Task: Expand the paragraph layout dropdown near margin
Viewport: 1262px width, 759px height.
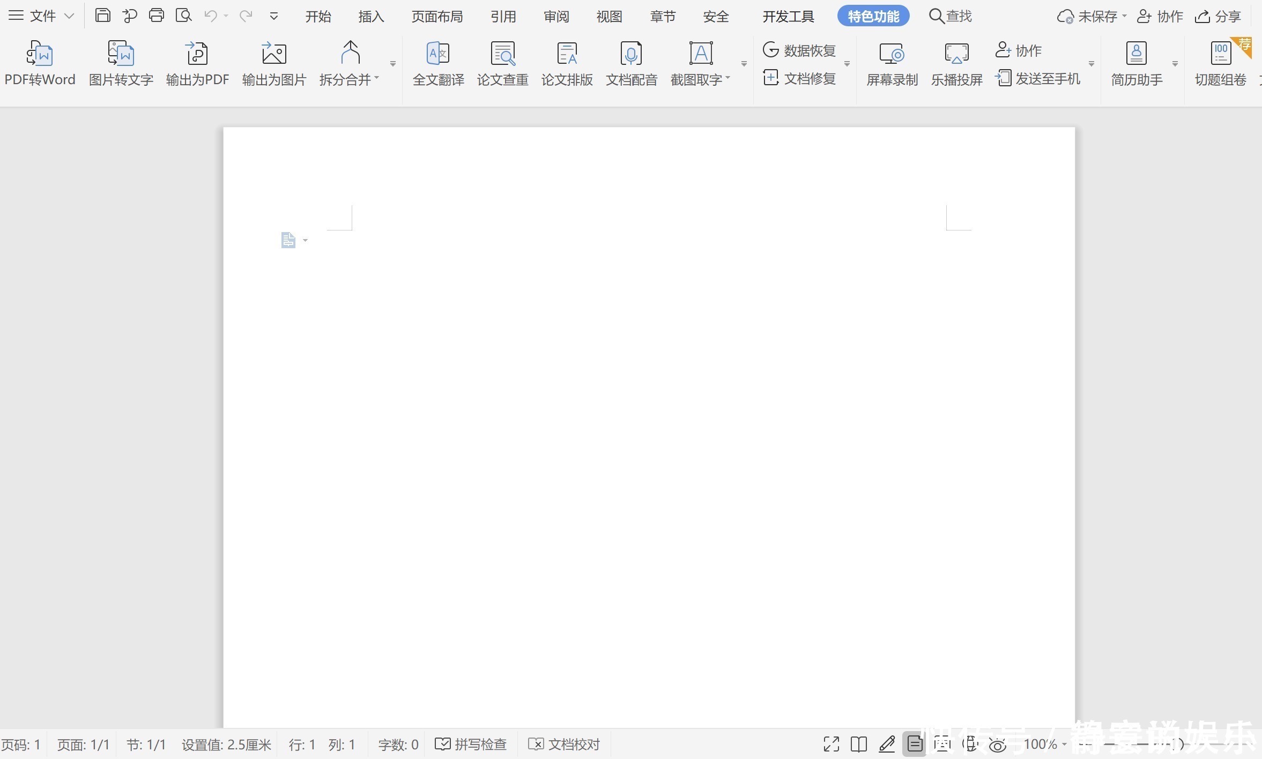Action: pos(306,240)
